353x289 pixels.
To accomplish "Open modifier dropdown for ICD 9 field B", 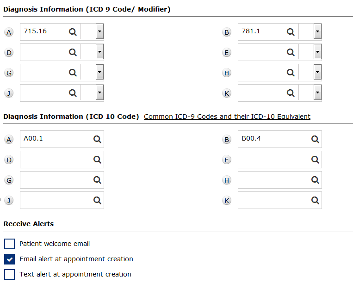I will [317, 32].
